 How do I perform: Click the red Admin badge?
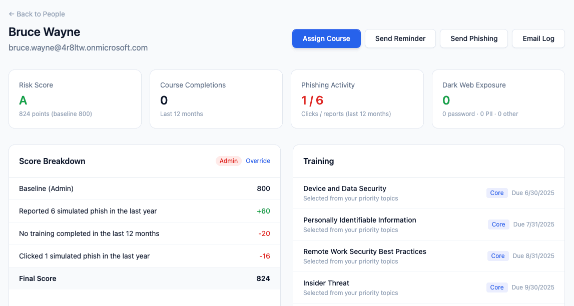tap(228, 161)
